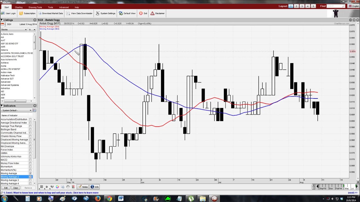The height and width of the screenshot is (202, 360).
Task: Open Chrome from the taskbar
Action: (x=109, y=199)
